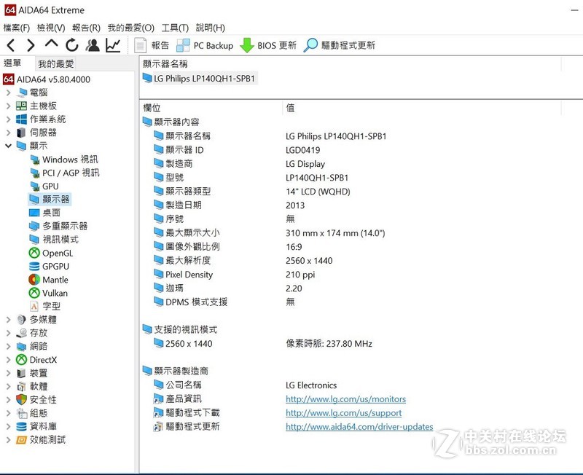This screenshot has width=583, height=475.
Task: Switch to the 選單 sidebar tab
Action: coord(12,63)
